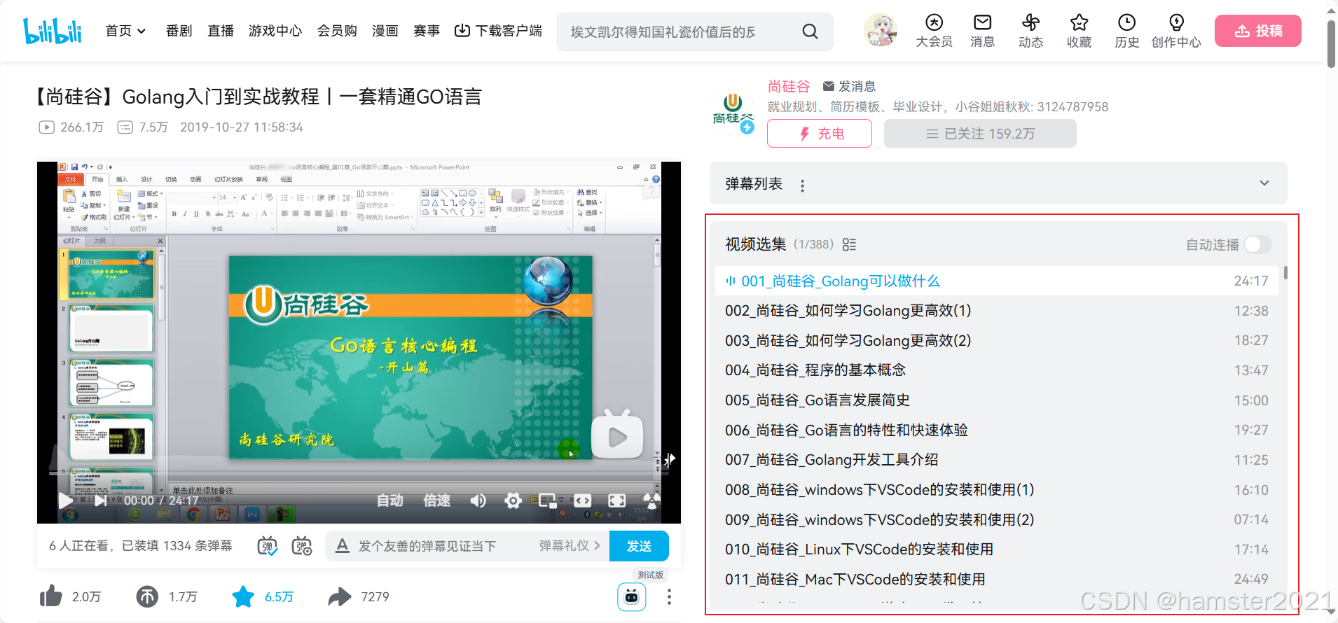Open 历史 history clock icon
Screen dimensions: 1338x623
pyautogui.click(x=1126, y=31)
